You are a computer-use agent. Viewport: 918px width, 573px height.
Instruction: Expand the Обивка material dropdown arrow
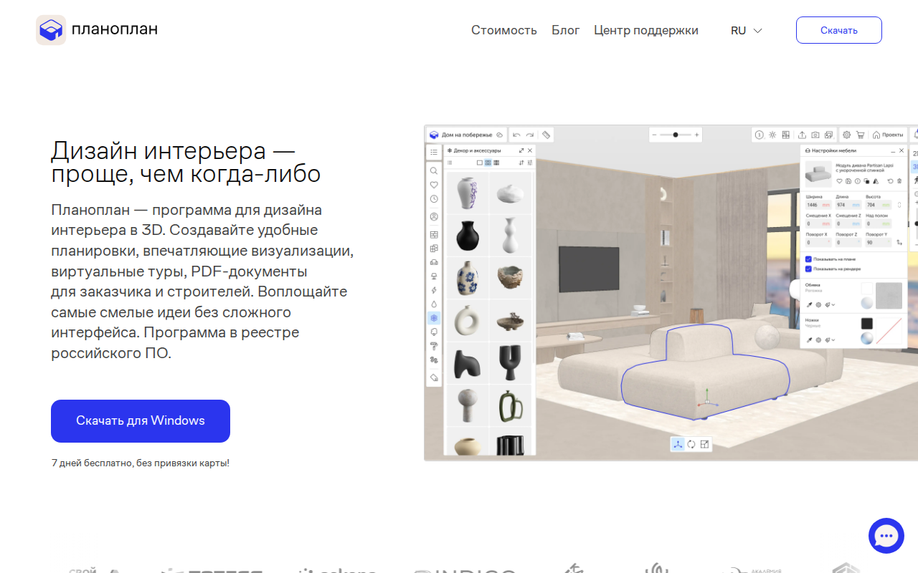(x=833, y=304)
